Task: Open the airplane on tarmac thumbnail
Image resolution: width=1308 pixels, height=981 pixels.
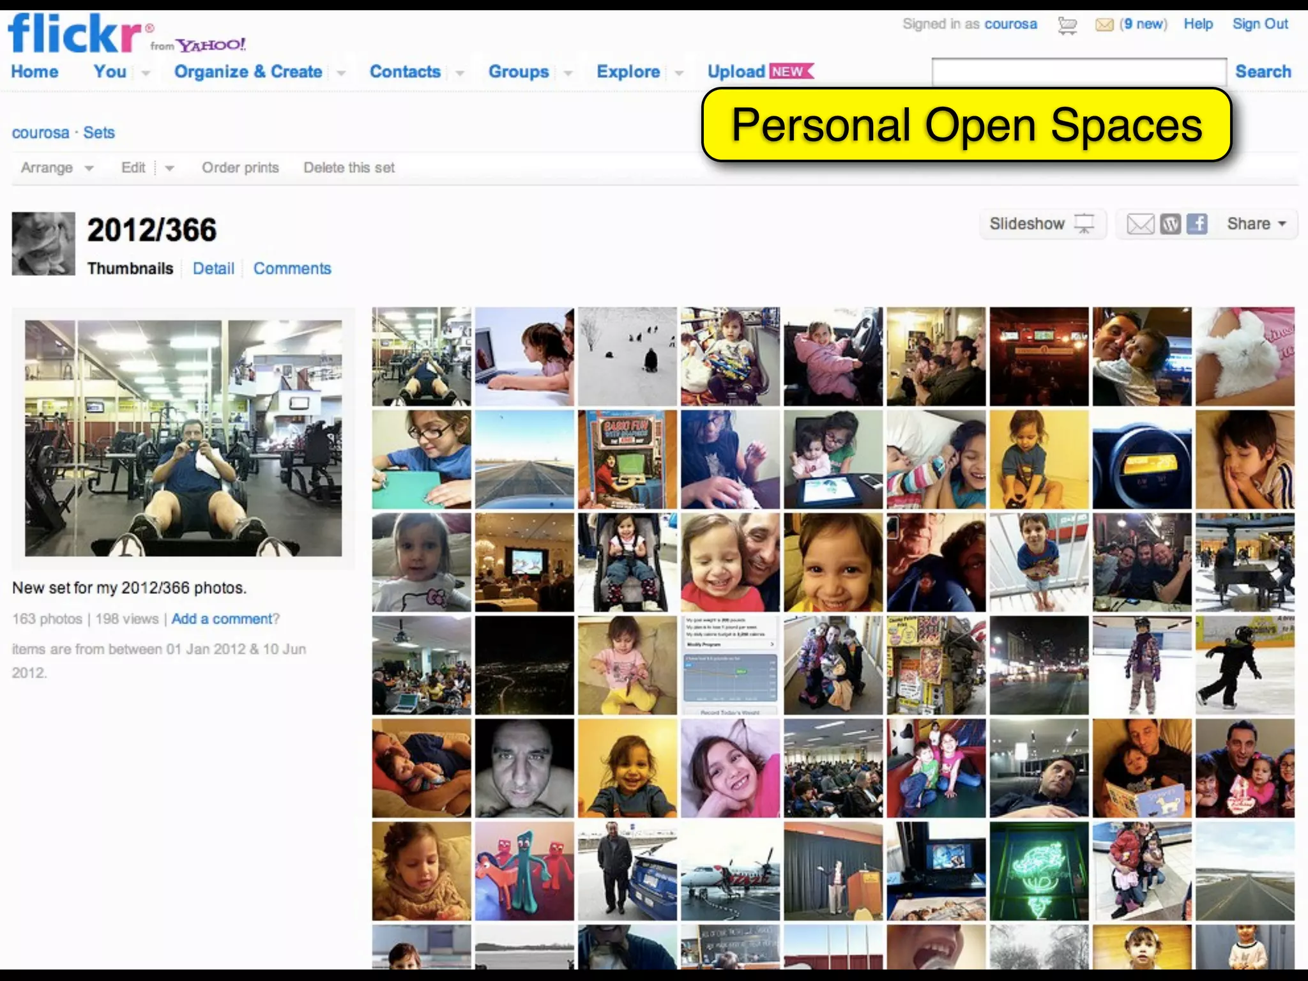Action: pos(730,871)
